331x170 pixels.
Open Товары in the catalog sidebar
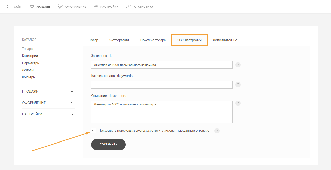(x=28, y=49)
